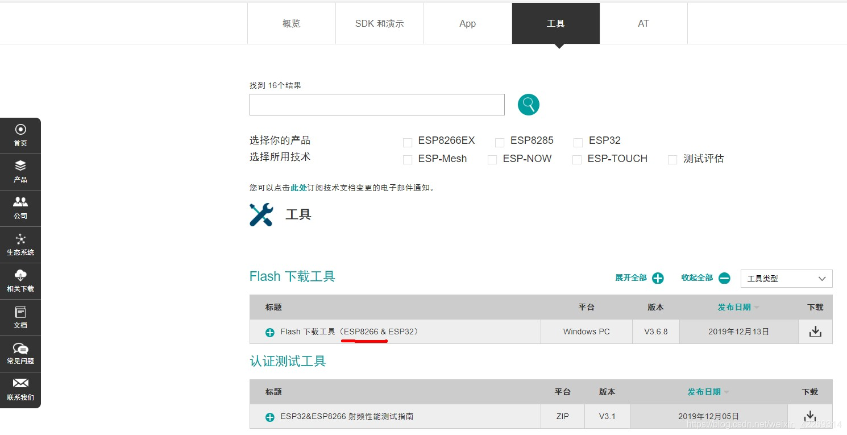Expand the Flash 下载工具 row details
The image size is (847, 435).
[x=269, y=332]
